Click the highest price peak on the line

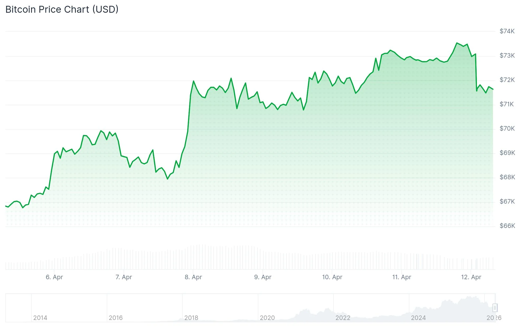[x=457, y=43]
